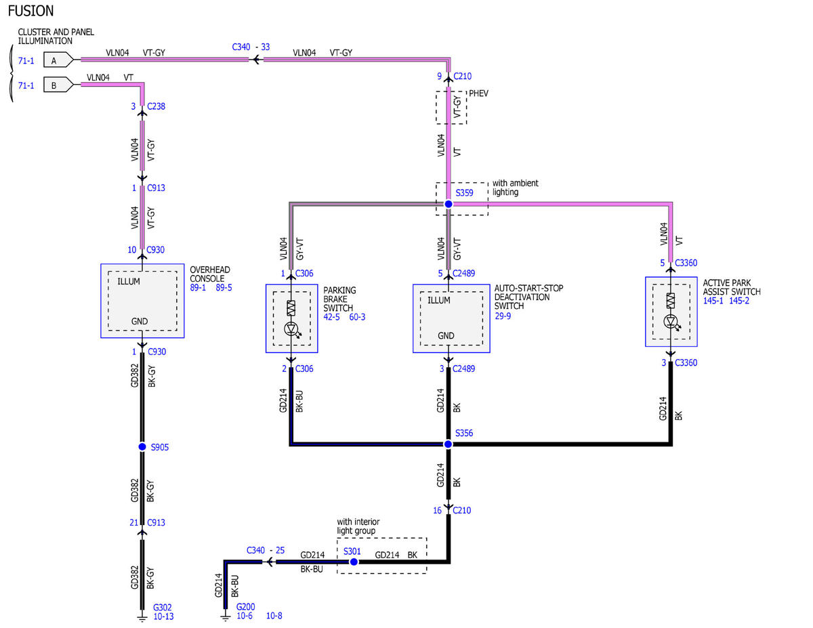This screenshot has height=628, width=813.
Task: Go to the 145-2 Active Park Assist reference
Action: pos(738,301)
